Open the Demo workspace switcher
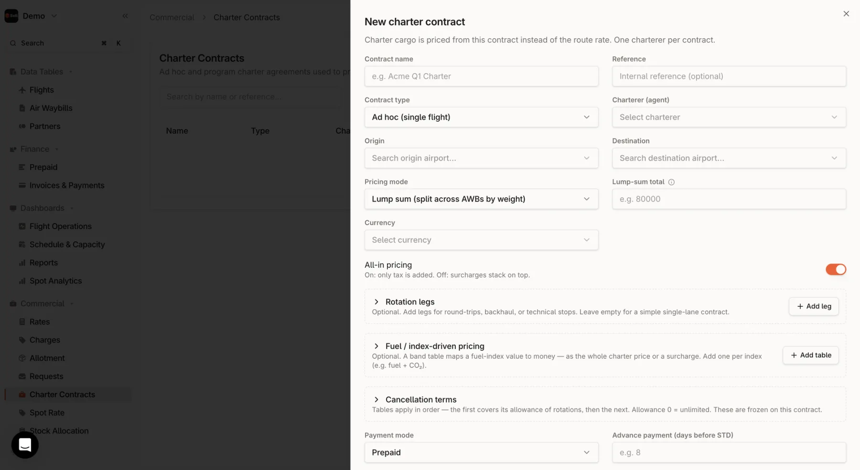The width and height of the screenshot is (860, 470). tap(31, 16)
